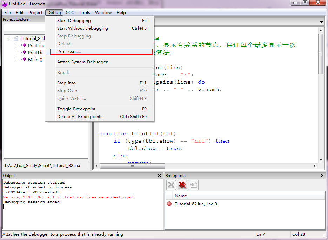
Task: Click the PrintTbl function icon
Action: click(24, 52)
